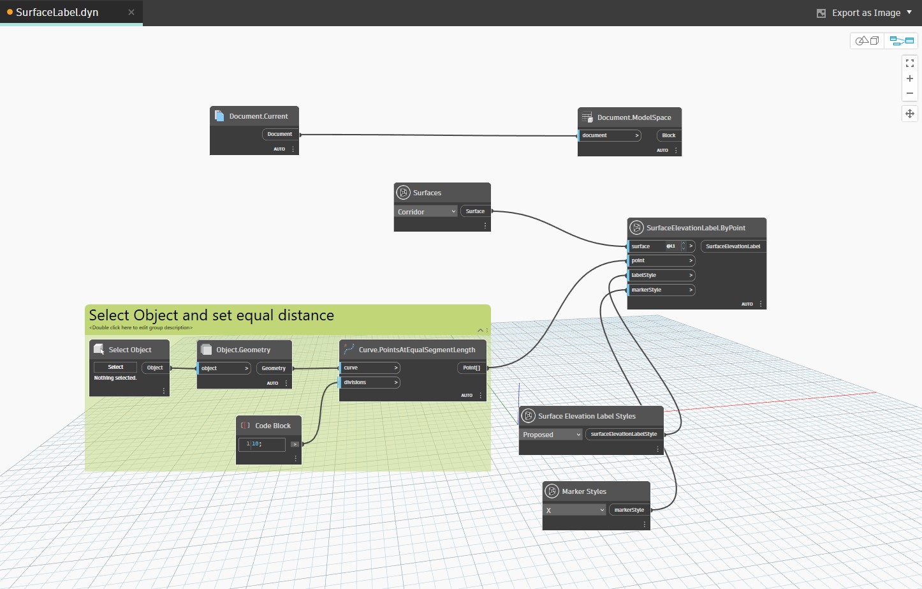This screenshot has width=922, height=589.
Task: Zoom out using the minus icon
Action: (x=910, y=93)
